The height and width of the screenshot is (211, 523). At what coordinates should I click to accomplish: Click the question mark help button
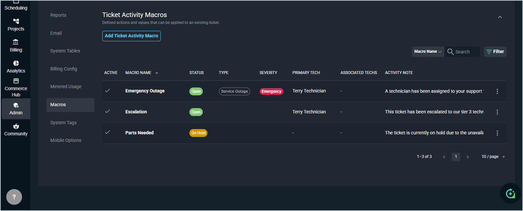pyautogui.click(x=14, y=197)
